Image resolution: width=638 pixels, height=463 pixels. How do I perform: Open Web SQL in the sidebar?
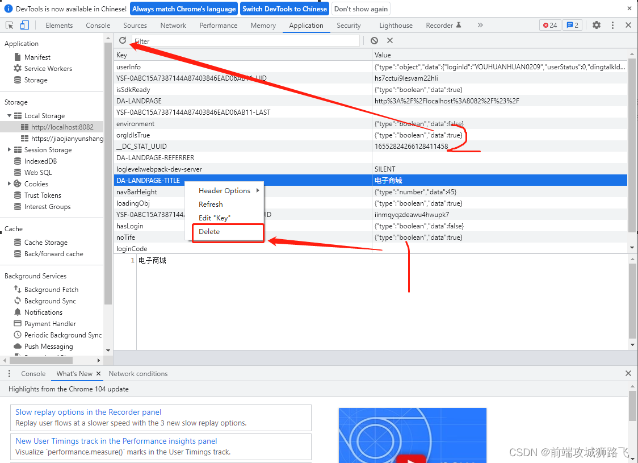point(38,173)
